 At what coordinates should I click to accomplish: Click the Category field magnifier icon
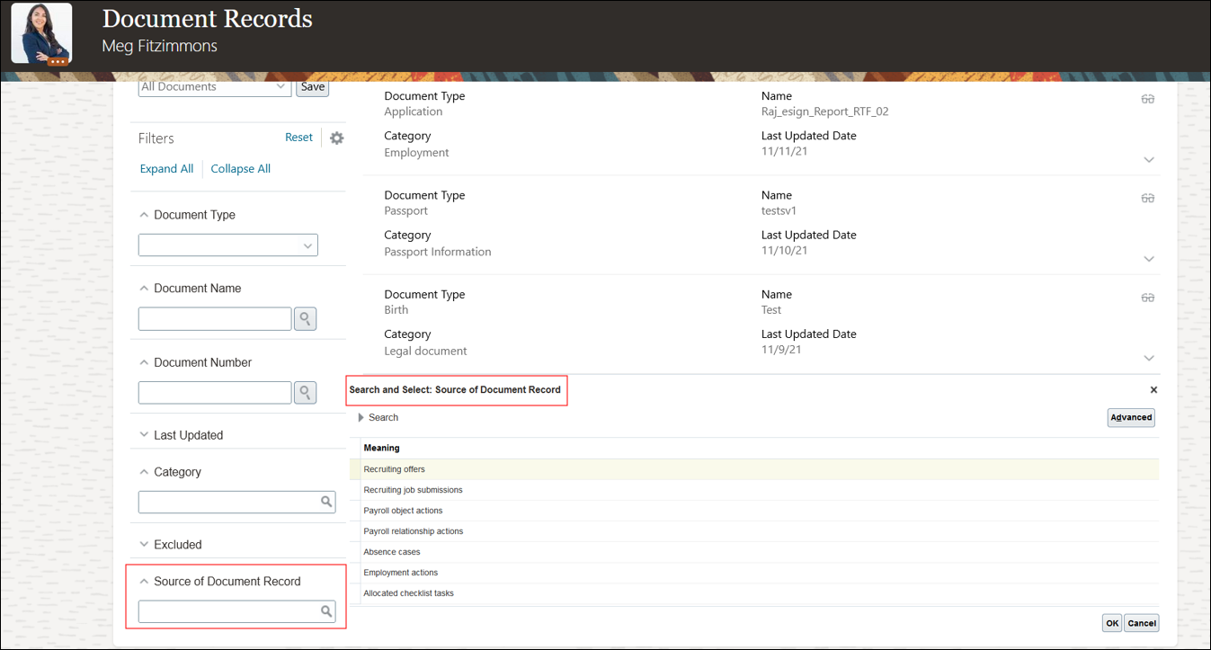click(x=326, y=502)
